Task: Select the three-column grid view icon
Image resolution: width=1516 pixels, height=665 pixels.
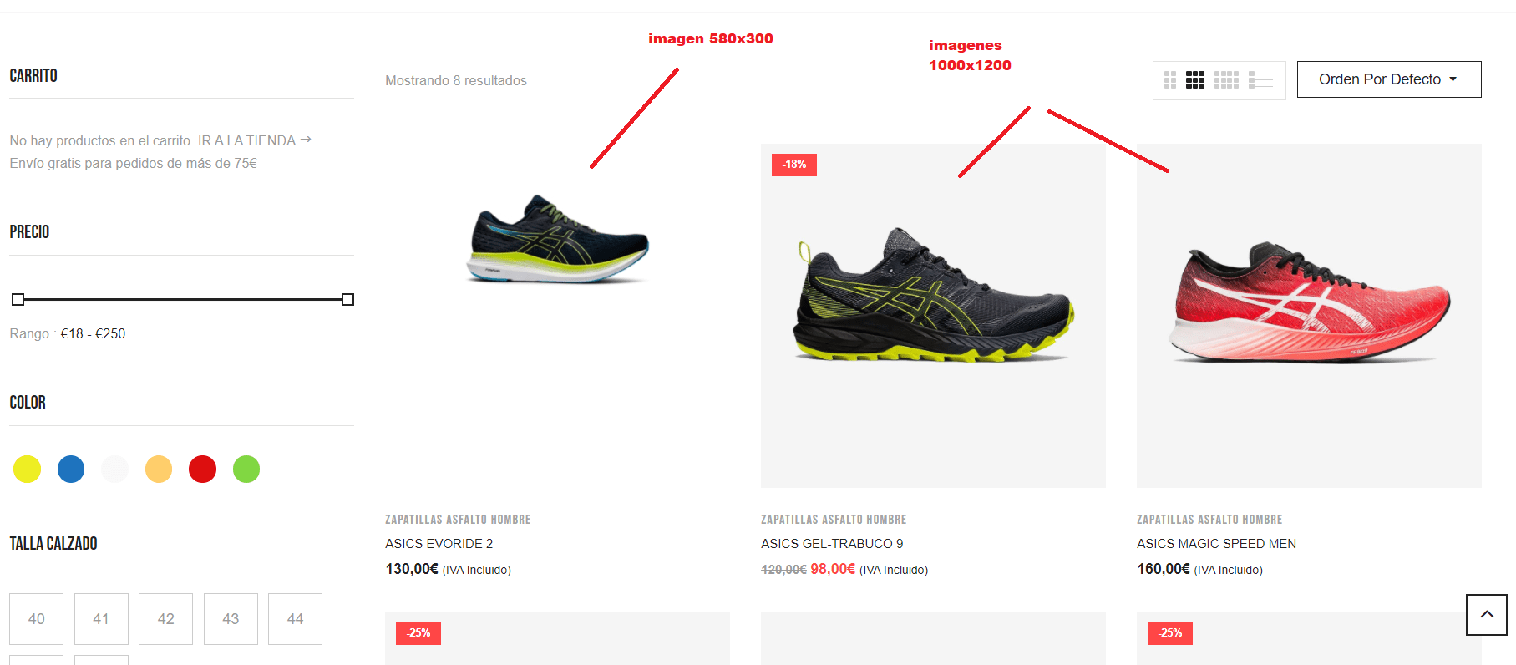Action: (1195, 80)
